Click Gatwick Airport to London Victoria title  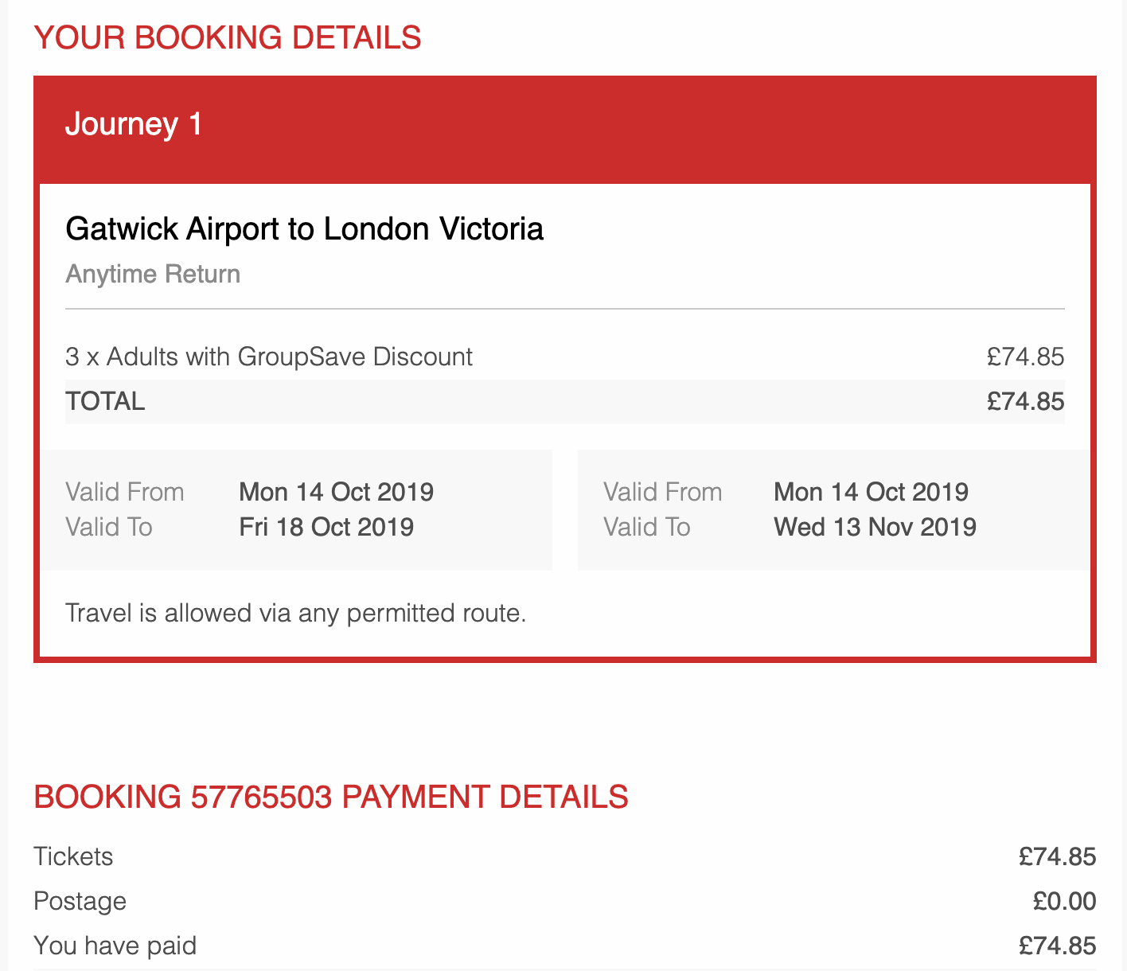(304, 229)
